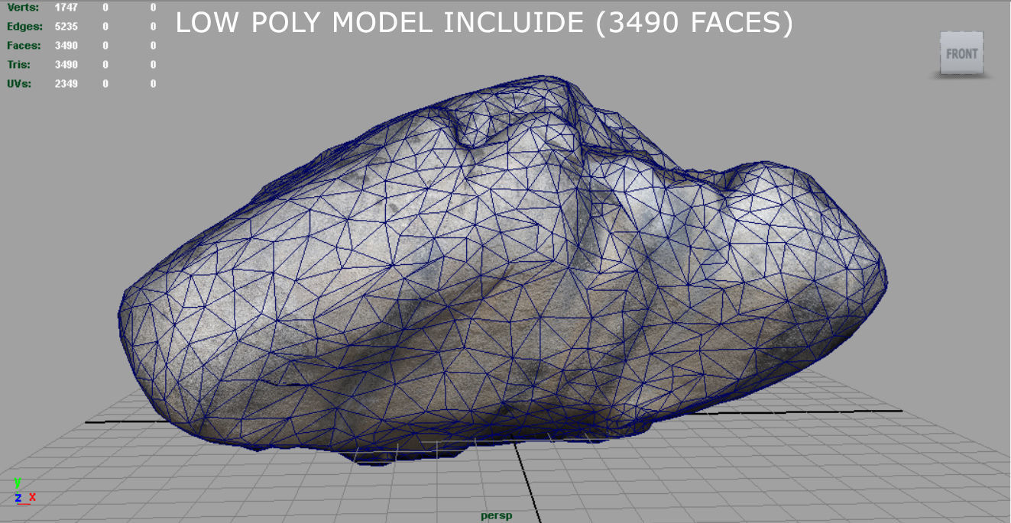Select the 'Tris:' heads-up display label
Screen dimensions: 1011x523
click(x=21, y=64)
